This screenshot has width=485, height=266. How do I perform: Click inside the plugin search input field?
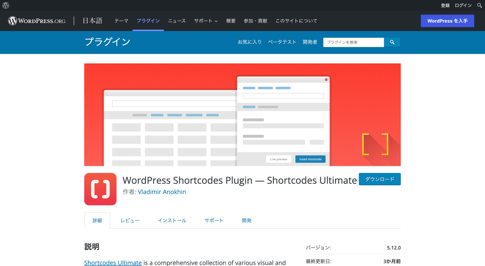pos(353,42)
